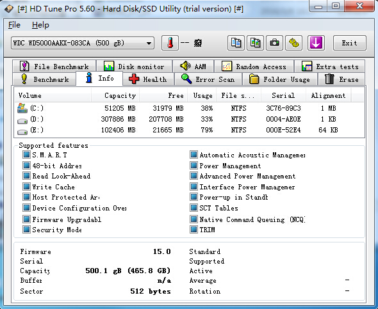
Task: Click the Serial column header
Action: tap(283, 95)
